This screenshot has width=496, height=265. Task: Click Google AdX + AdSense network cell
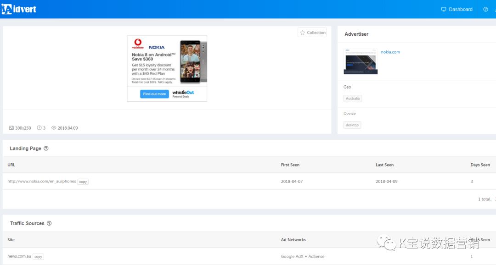point(303,256)
